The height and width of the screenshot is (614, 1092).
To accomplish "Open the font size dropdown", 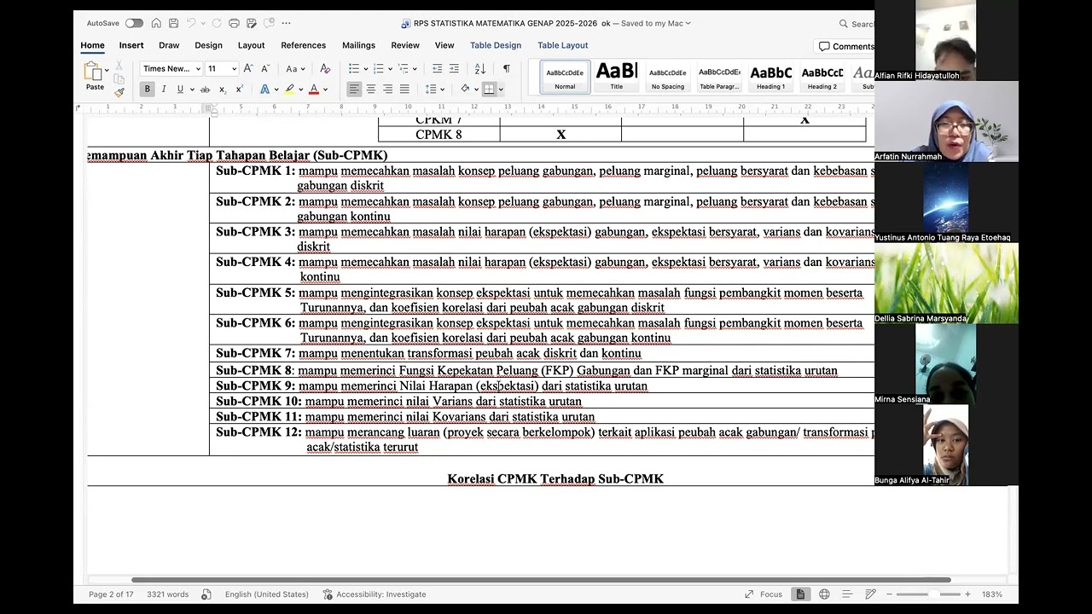I will (235, 69).
